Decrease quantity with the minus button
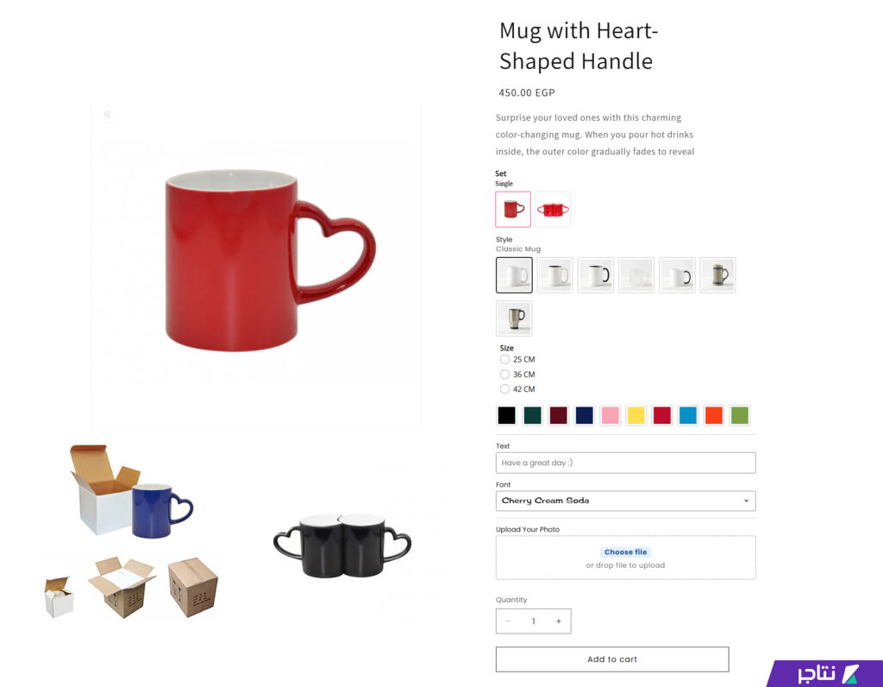883x687 pixels. 508,621
